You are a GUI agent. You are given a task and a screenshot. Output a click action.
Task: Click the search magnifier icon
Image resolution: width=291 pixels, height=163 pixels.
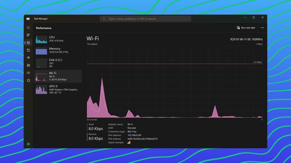point(104,19)
